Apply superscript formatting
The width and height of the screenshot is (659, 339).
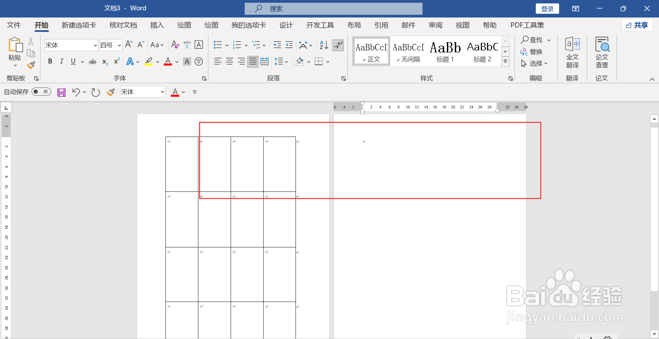(117, 61)
